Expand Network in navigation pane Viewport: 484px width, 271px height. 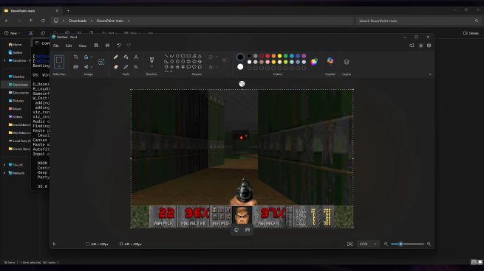[4, 173]
